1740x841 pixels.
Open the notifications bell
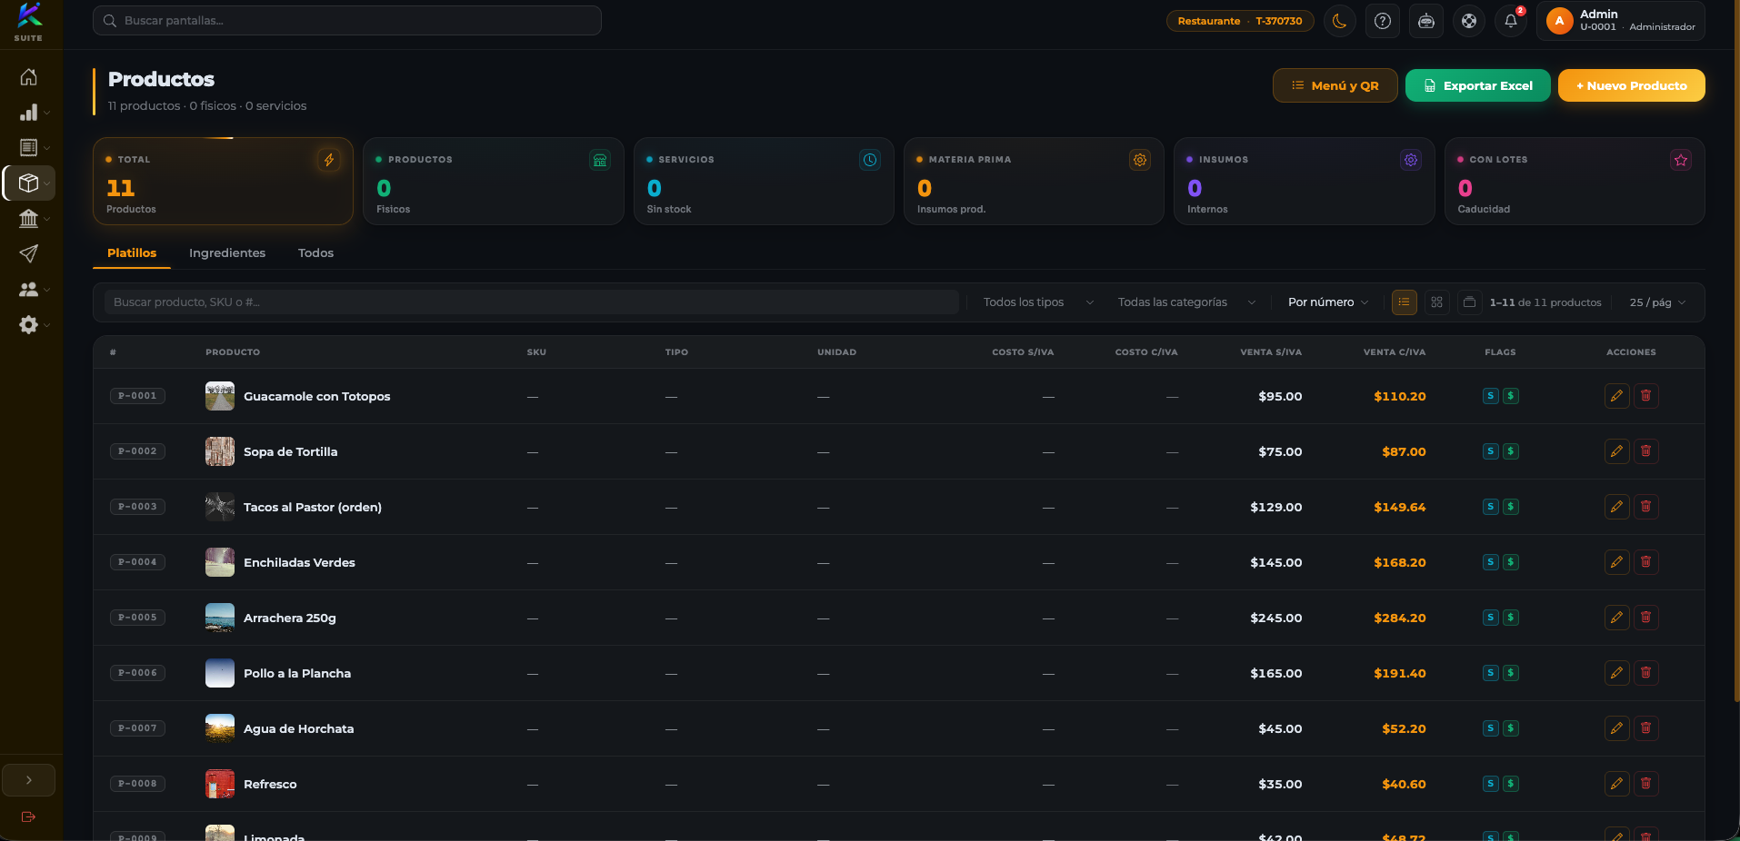click(1511, 21)
